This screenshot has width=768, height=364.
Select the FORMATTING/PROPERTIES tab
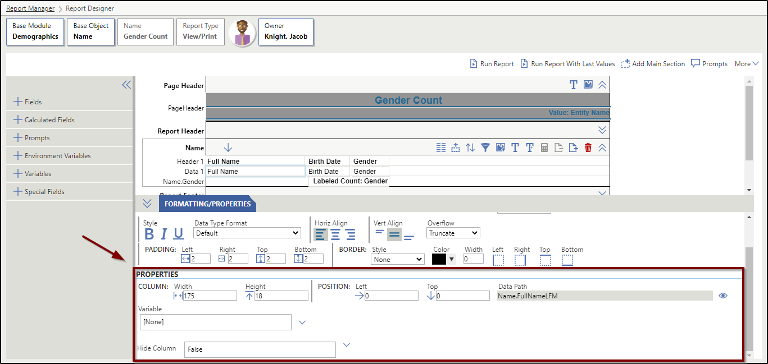coord(207,204)
